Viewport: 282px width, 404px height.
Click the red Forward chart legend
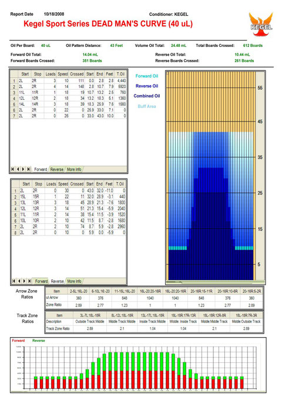pyautogui.click(x=18, y=341)
